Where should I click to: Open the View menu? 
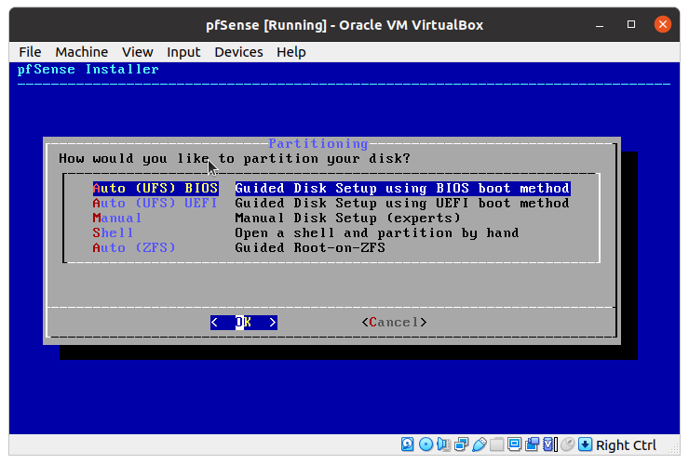pos(137,52)
